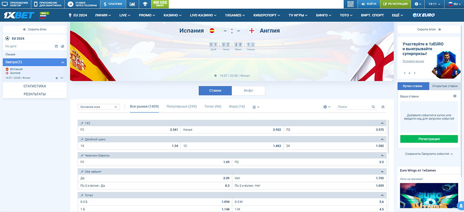Open the trophy icon in top bar
This screenshot has height=212, width=464.
(x=145, y=4)
